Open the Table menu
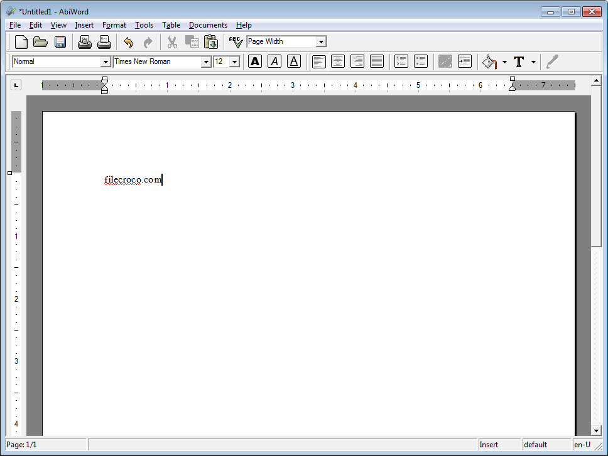 coord(171,25)
